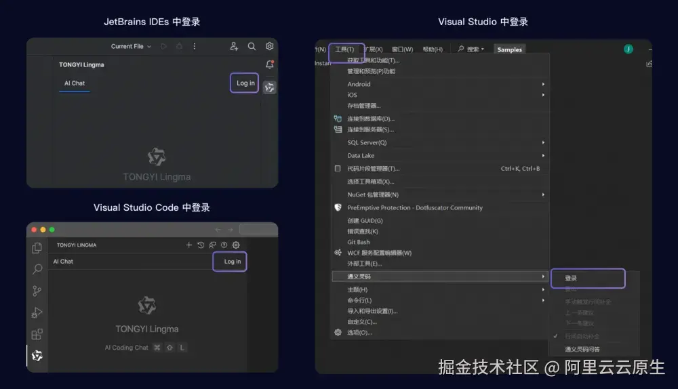
Task: Click the forward arrow in VS Code title bar
Action: click(x=230, y=230)
